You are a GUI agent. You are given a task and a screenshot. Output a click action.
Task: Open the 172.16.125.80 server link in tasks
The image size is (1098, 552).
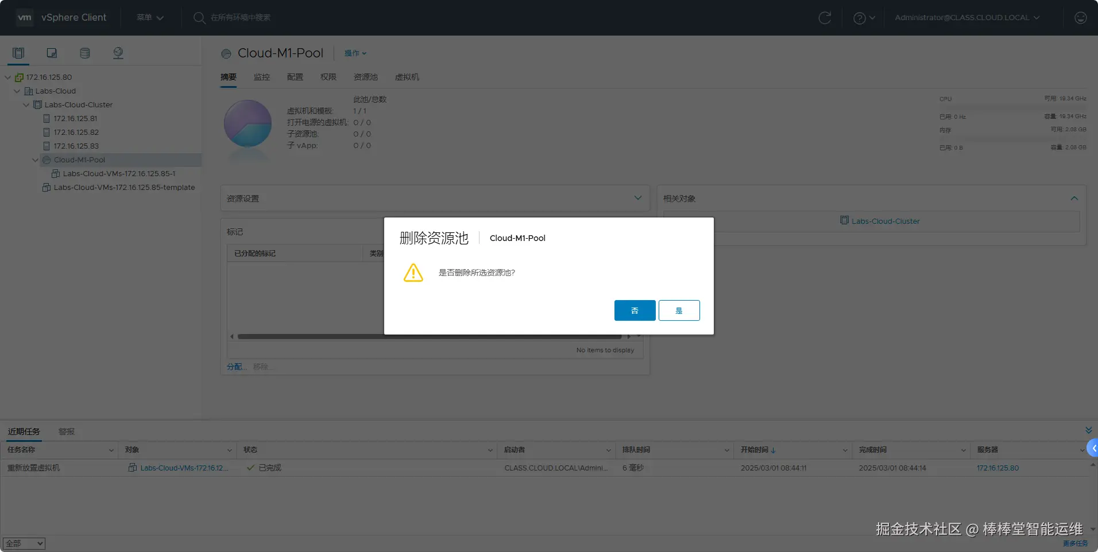point(998,468)
